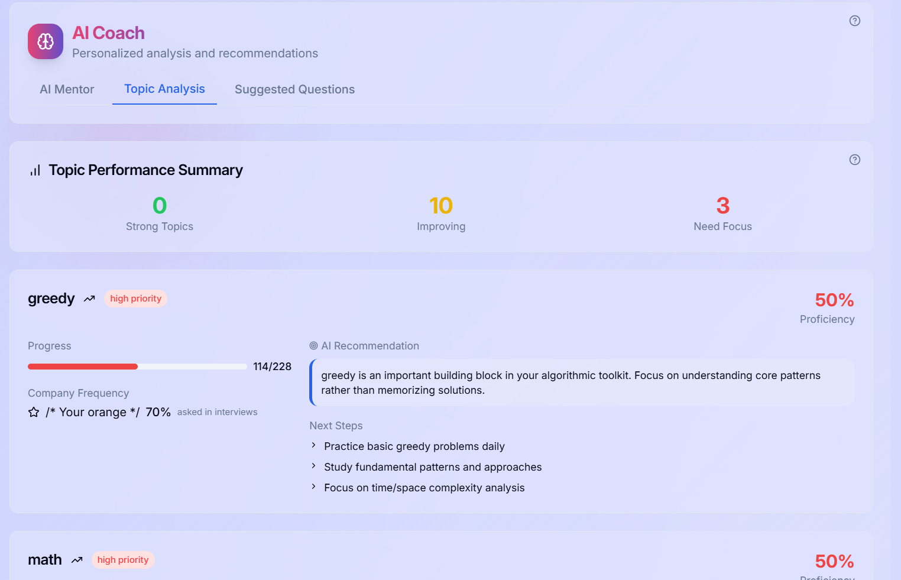Click the 70% asked in interviews value
901x580 pixels.
tap(158, 412)
